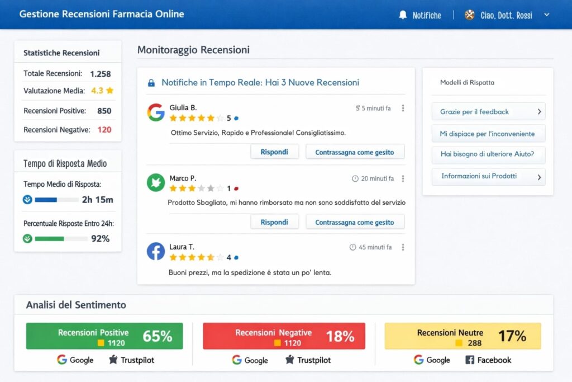Image resolution: width=572 pixels, height=382 pixels.
Task: Click Laura T. four-star rating
Action: (x=197, y=257)
